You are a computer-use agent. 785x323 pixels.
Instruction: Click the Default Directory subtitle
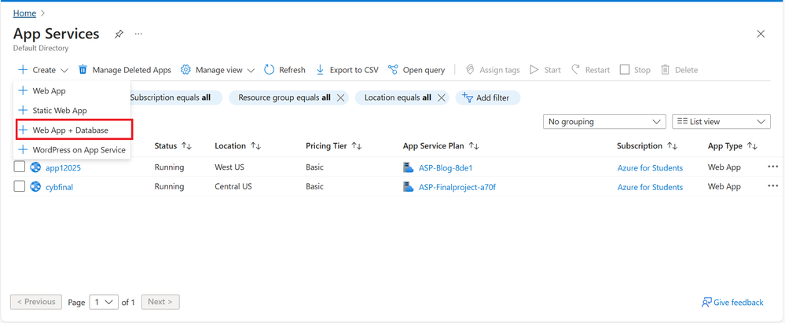[x=41, y=49]
